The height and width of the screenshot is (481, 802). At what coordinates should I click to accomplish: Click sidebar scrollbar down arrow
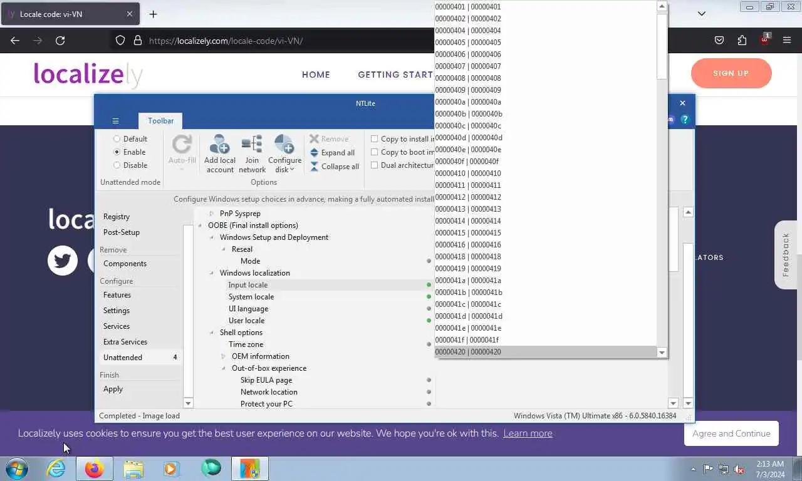point(188,403)
